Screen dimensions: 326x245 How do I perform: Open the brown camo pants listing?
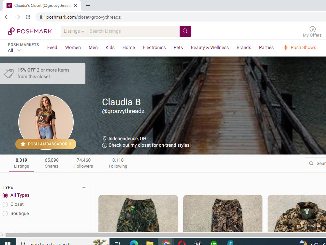tap(223, 214)
